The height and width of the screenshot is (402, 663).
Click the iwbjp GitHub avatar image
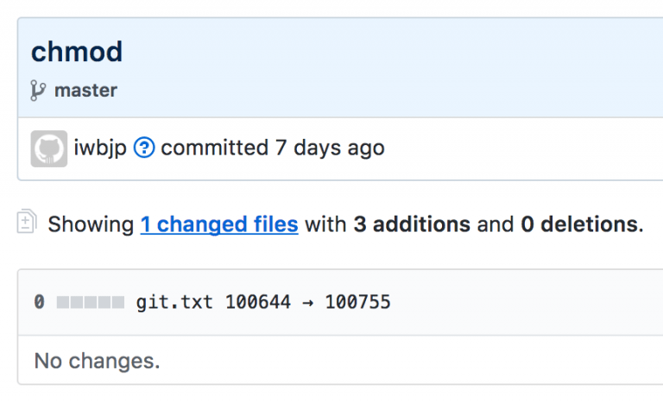click(x=49, y=148)
